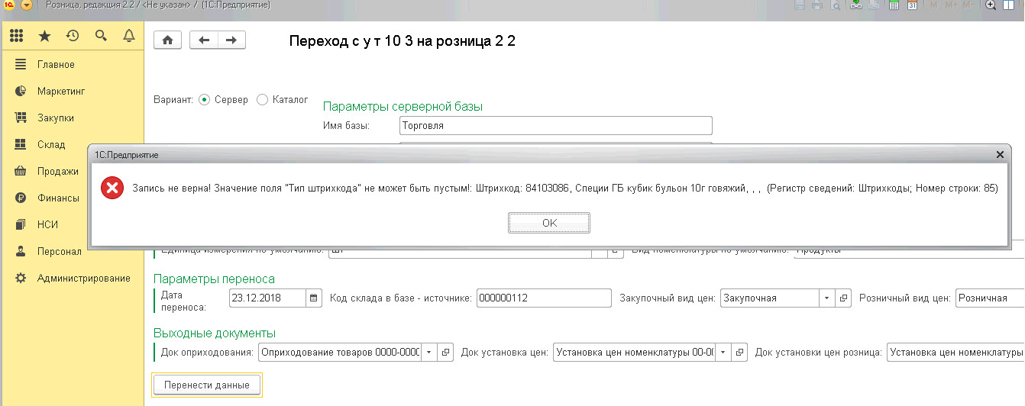Open the Закупочный вид цен item form

tap(843, 298)
